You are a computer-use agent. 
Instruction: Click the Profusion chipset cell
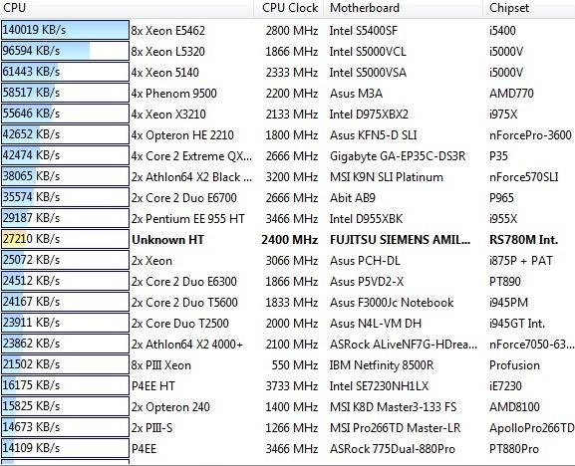pyautogui.click(x=514, y=364)
